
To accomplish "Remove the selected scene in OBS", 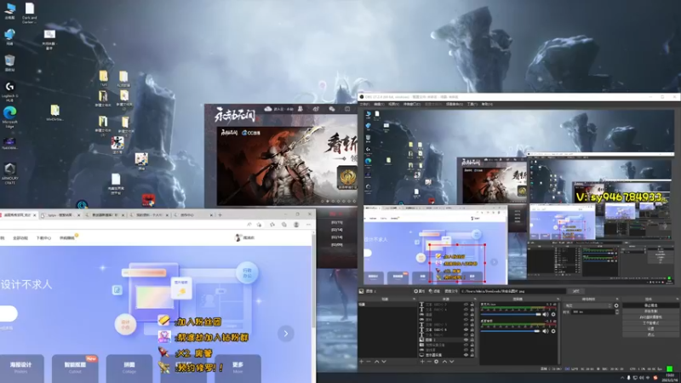I will point(369,361).
